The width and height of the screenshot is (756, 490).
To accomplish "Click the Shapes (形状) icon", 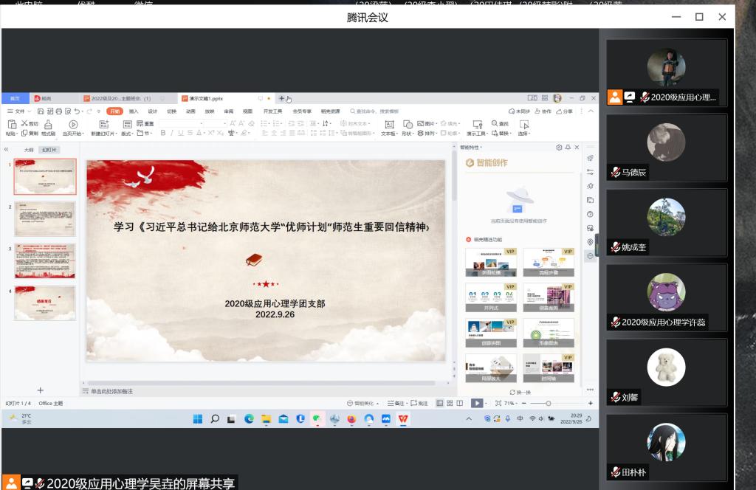I will 407,125.
